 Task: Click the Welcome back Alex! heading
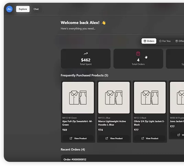click(x=80, y=23)
